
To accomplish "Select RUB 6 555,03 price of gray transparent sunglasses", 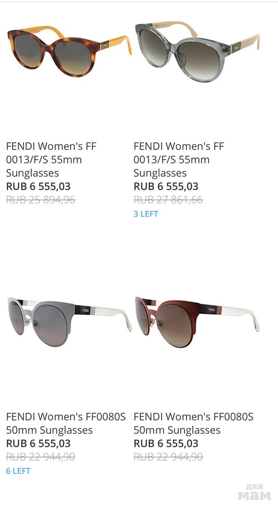I will (x=166, y=186).
